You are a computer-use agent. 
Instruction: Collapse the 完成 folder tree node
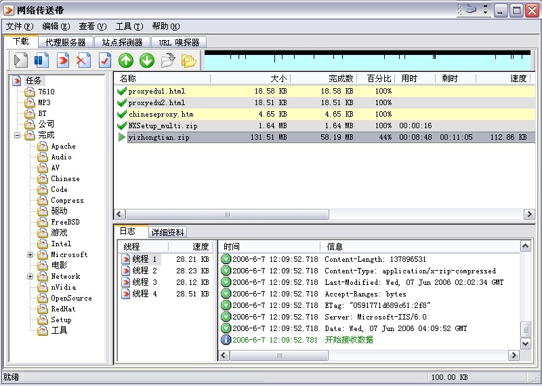click(17, 135)
